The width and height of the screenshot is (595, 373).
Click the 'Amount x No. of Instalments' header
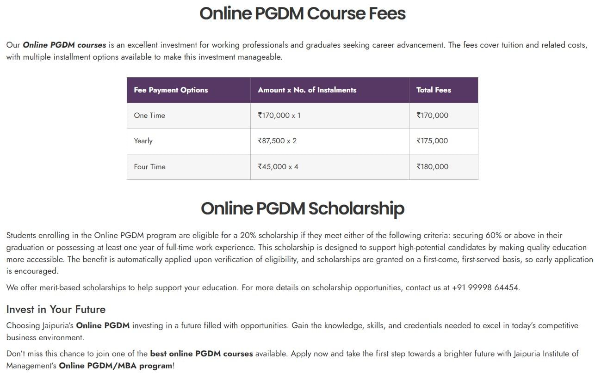(x=307, y=90)
